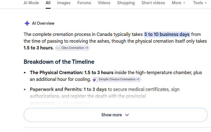This screenshot has height=132, width=211.
Task: Click the Show more chevron arrow
Action: coord(127,115)
